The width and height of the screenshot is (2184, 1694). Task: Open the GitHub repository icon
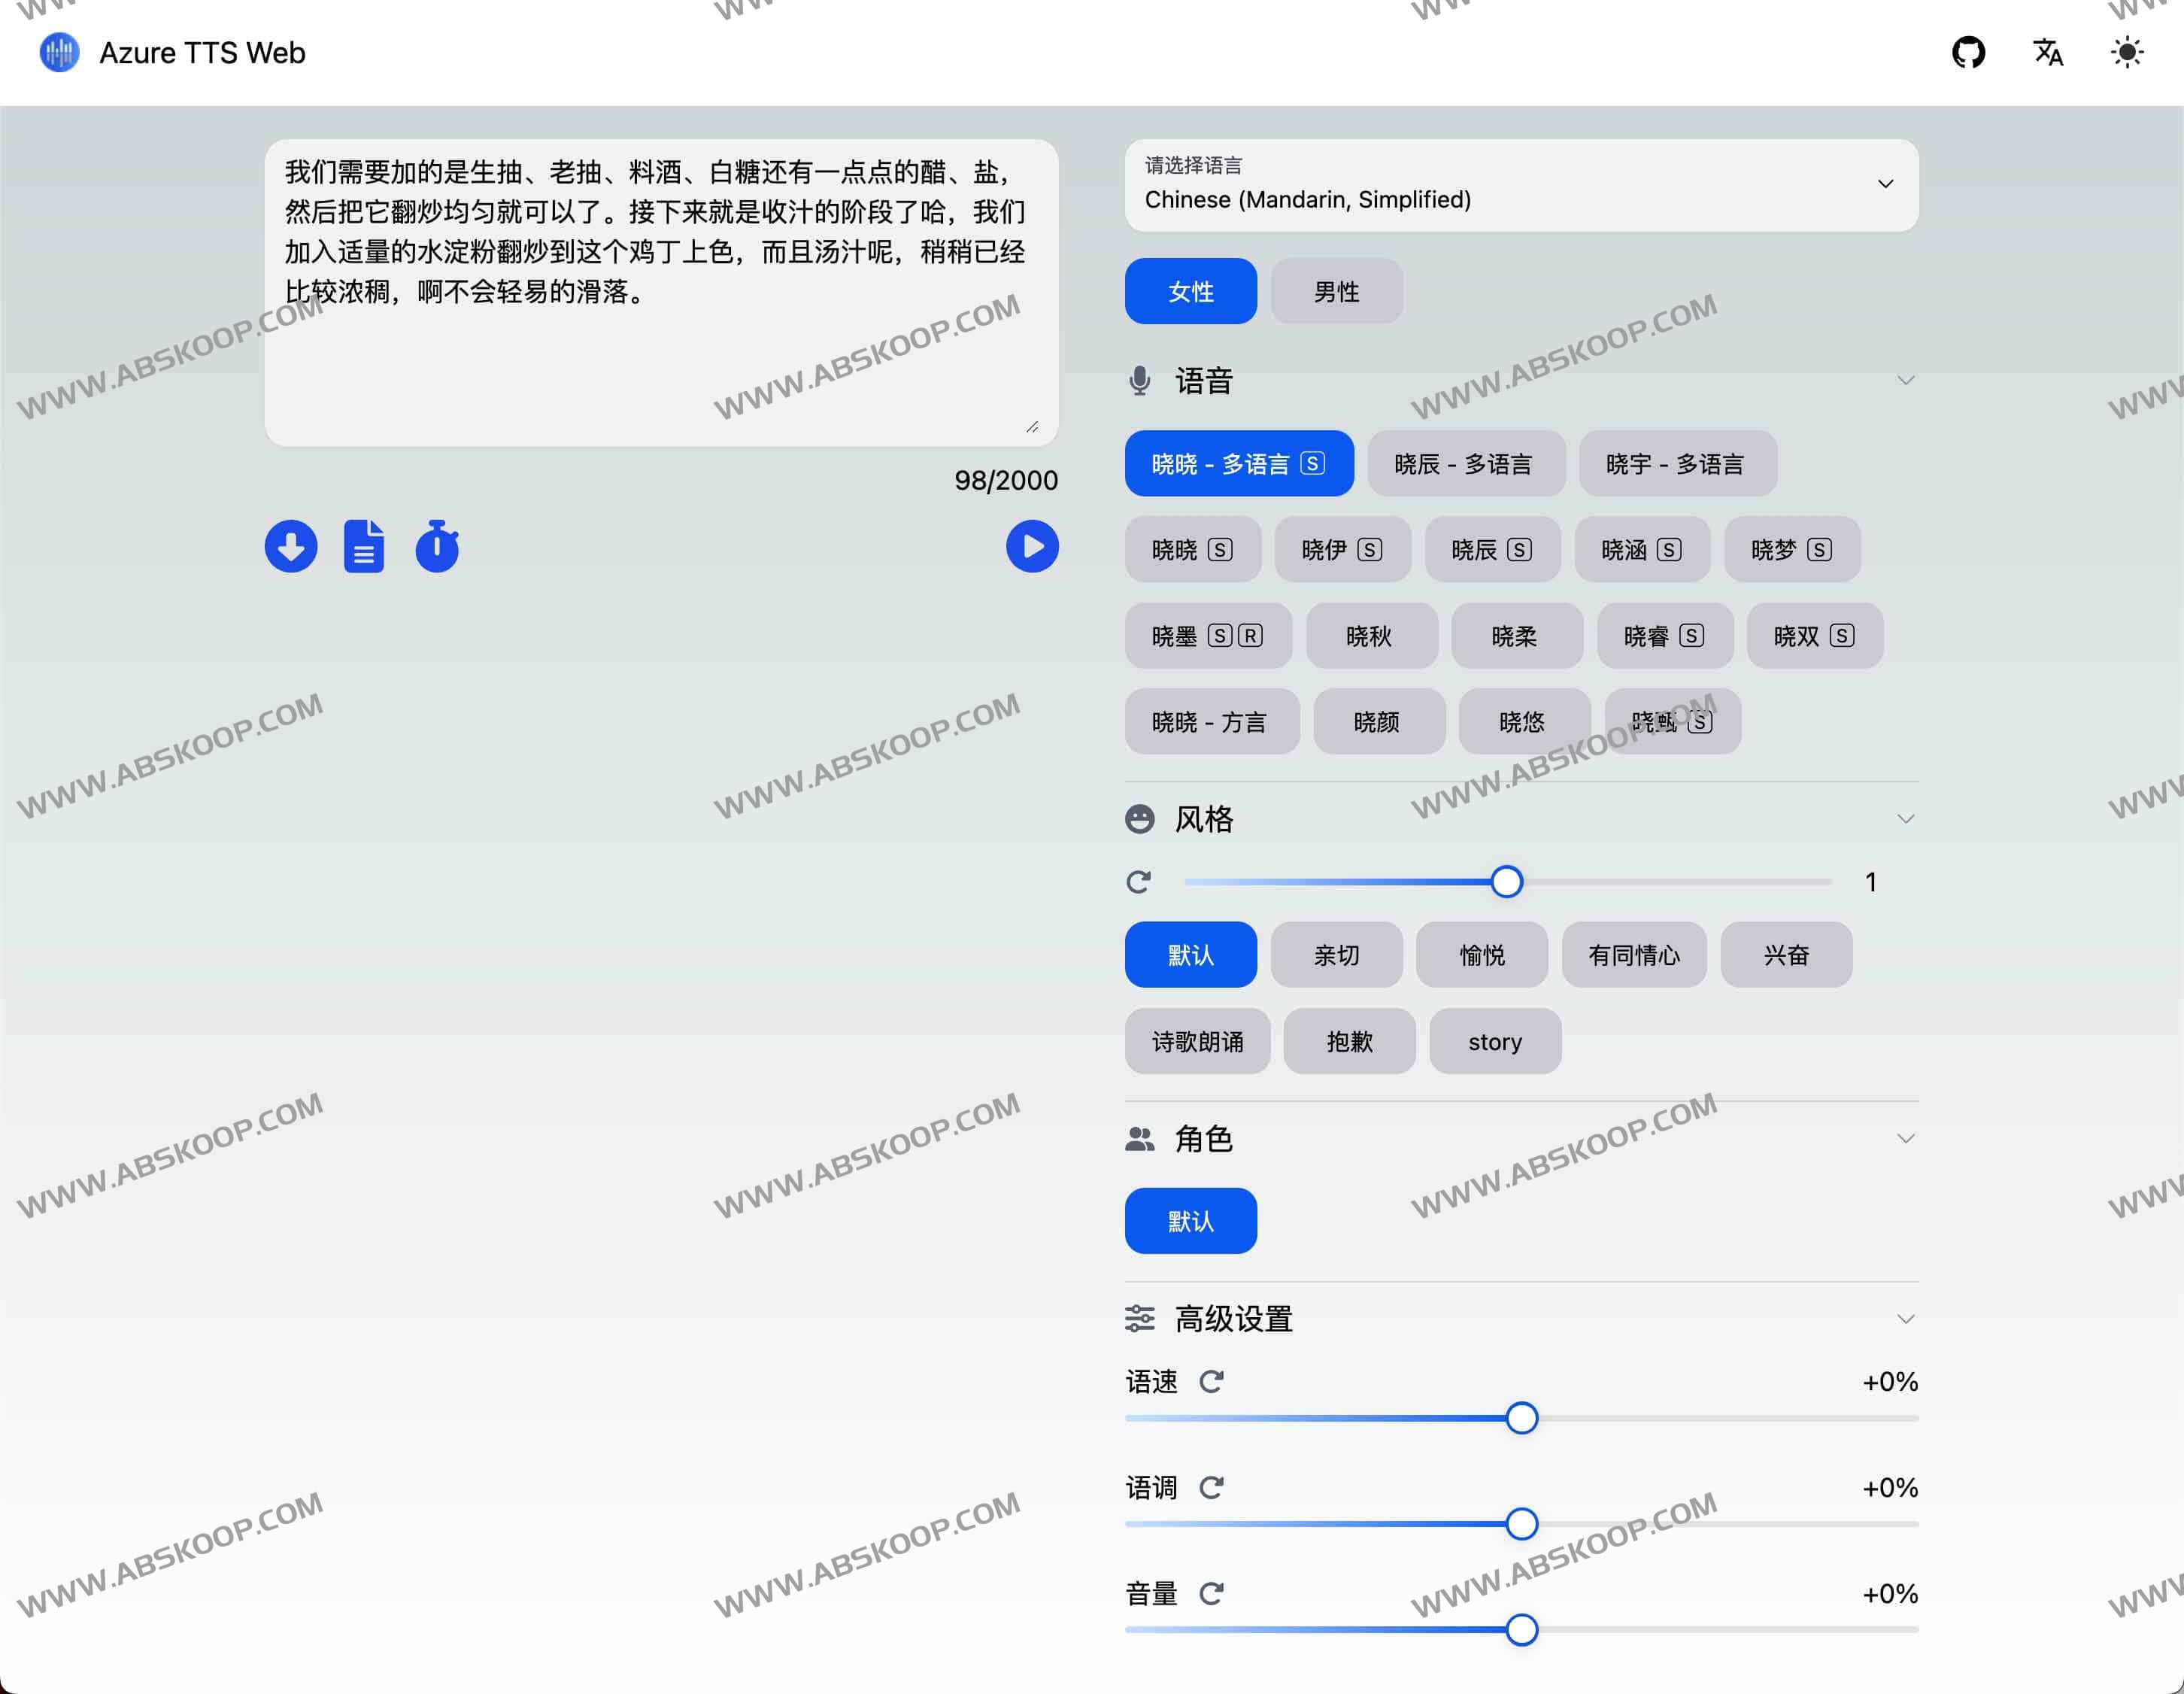tap(1967, 52)
